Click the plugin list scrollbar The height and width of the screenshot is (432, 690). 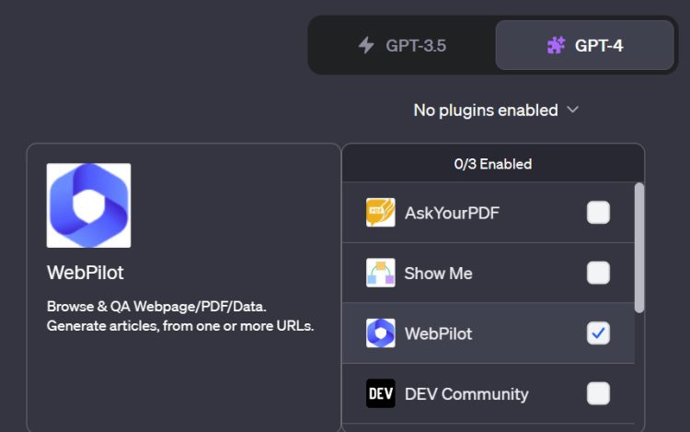[x=639, y=247]
